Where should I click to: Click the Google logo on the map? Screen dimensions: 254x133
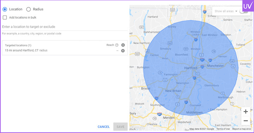point(138,128)
